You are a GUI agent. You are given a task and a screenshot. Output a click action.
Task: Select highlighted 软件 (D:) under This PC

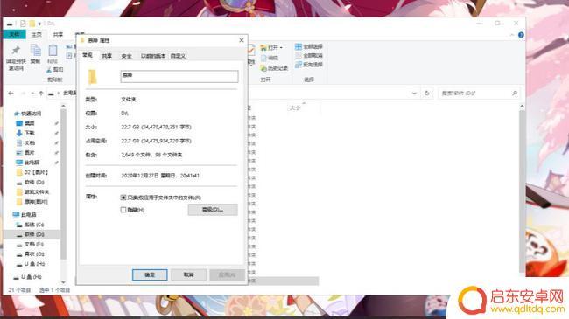click(31, 234)
